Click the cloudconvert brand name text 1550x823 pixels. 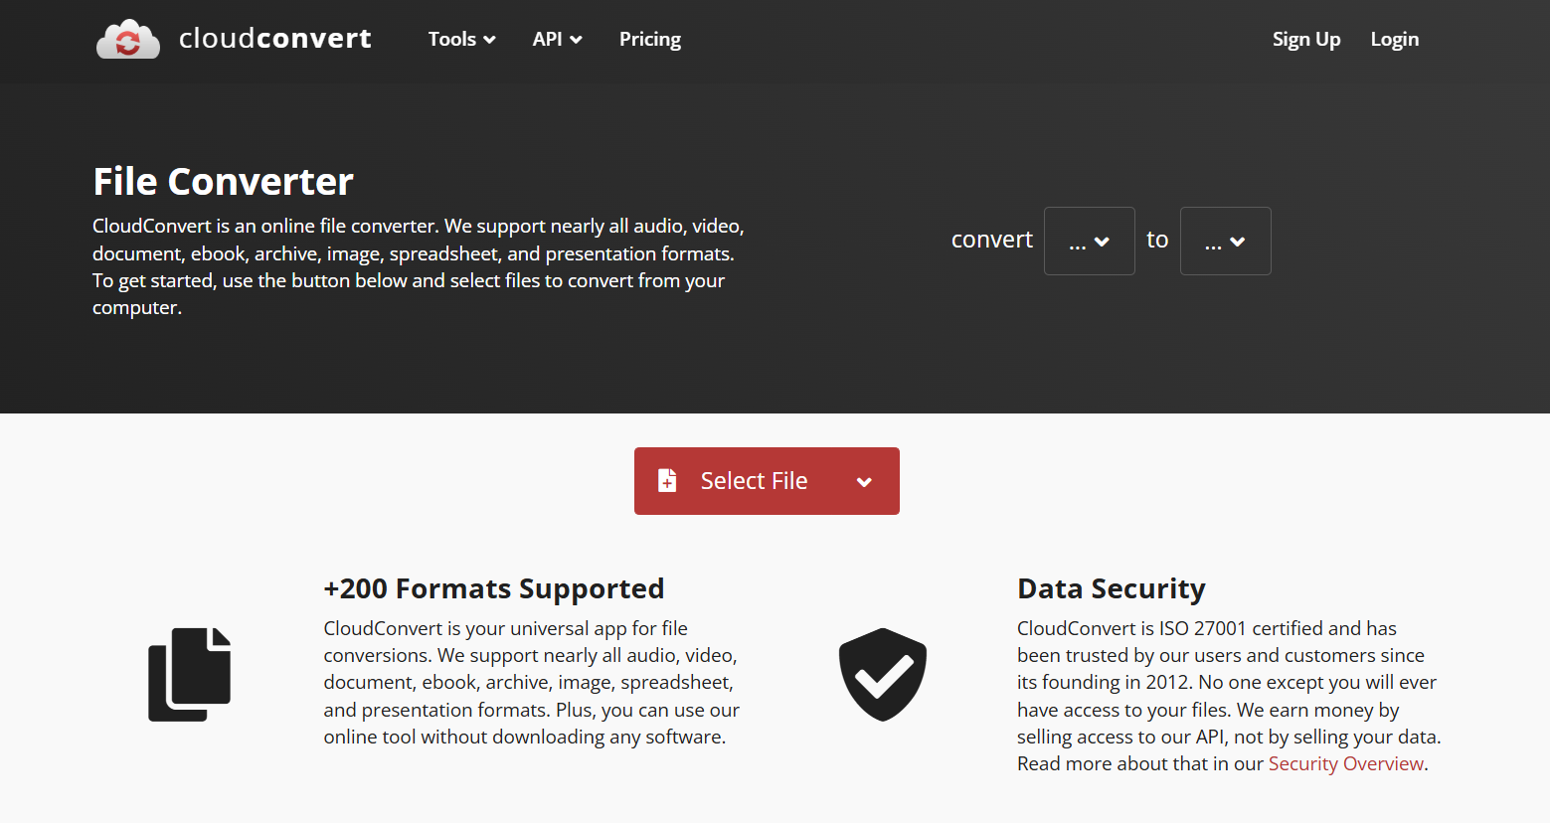tap(275, 38)
